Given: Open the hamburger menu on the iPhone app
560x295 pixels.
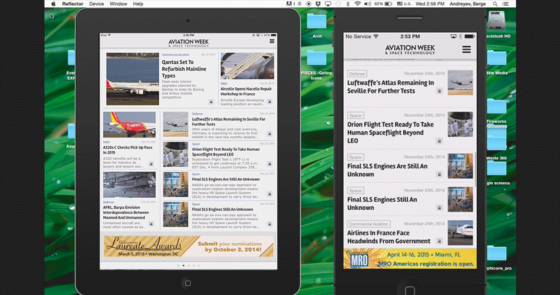Looking at the screenshot, I should pyautogui.click(x=466, y=49).
